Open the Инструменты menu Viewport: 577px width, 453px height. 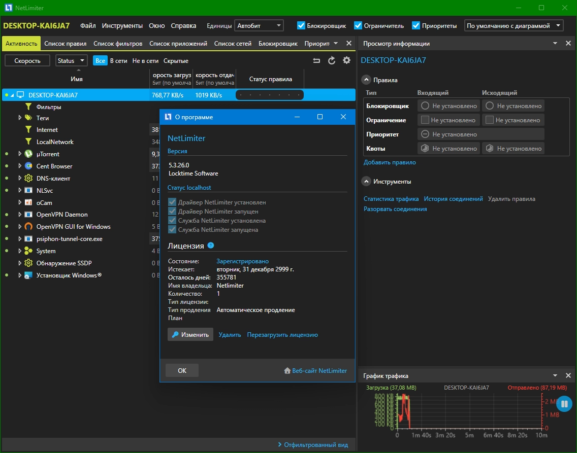tap(122, 25)
